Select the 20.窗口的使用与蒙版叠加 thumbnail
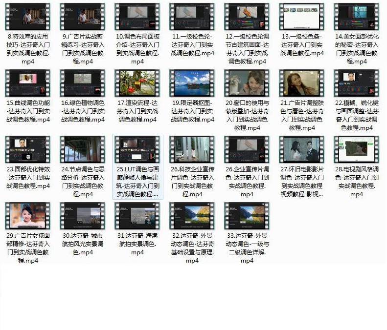 pos(247,83)
